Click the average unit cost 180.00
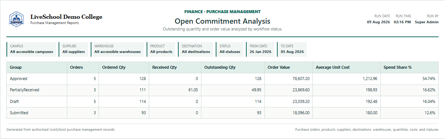This screenshot has width=445, height=139. [371, 113]
